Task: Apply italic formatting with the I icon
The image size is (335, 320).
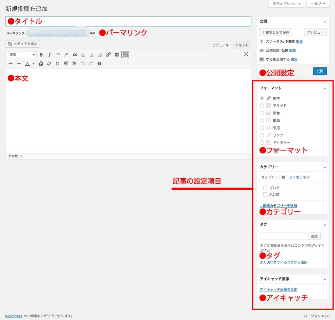Action: point(49,55)
